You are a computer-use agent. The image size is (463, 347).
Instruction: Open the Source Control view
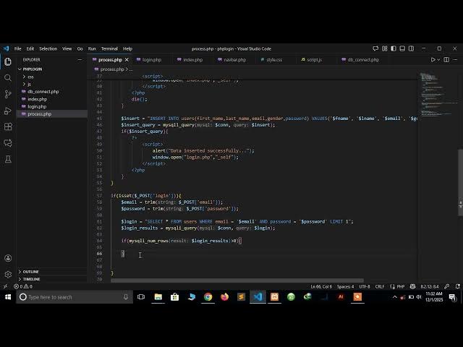pyautogui.click(x=8, y=94)
